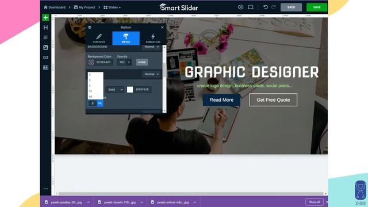Select the Read More button on canvas
The image size is (368, 207).
(x=221, y=100)
